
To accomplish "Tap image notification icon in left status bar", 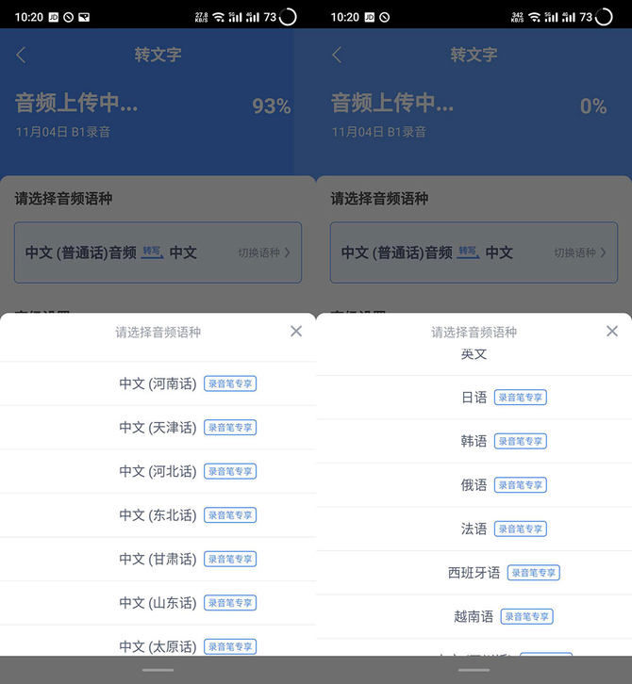I will click(x=84, y=17).
